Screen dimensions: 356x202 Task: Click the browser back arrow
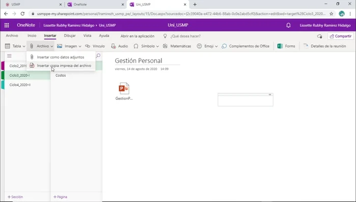pos(6,14)
